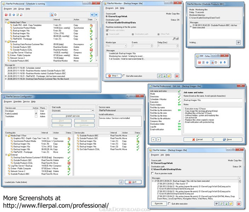249x212 pixels.
Task: Click the red quit icon in Jobber window
Action: click(x=239, y=204)
